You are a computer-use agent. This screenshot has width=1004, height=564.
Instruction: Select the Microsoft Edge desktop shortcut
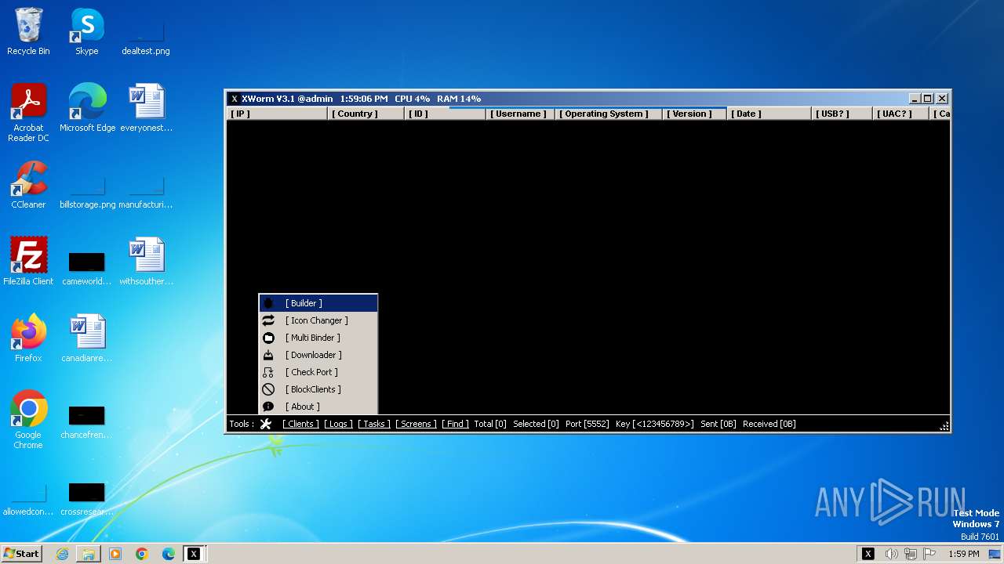click(x=87, y=108)
